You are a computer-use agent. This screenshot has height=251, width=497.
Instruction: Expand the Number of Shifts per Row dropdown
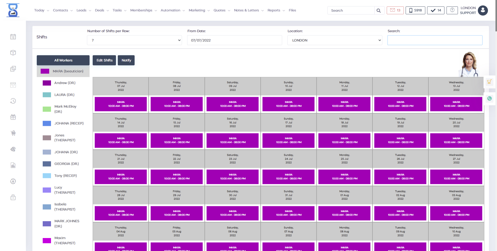pos(134,40)
